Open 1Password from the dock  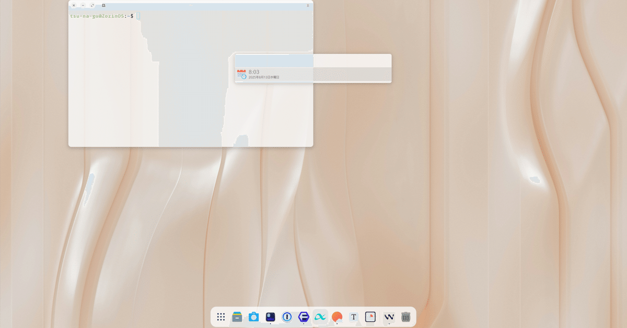click(x=286, y=317)
